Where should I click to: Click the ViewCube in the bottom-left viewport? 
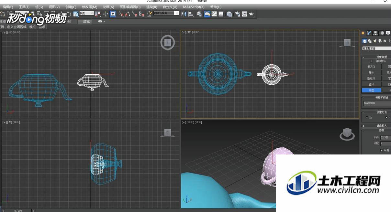point(168,132)
